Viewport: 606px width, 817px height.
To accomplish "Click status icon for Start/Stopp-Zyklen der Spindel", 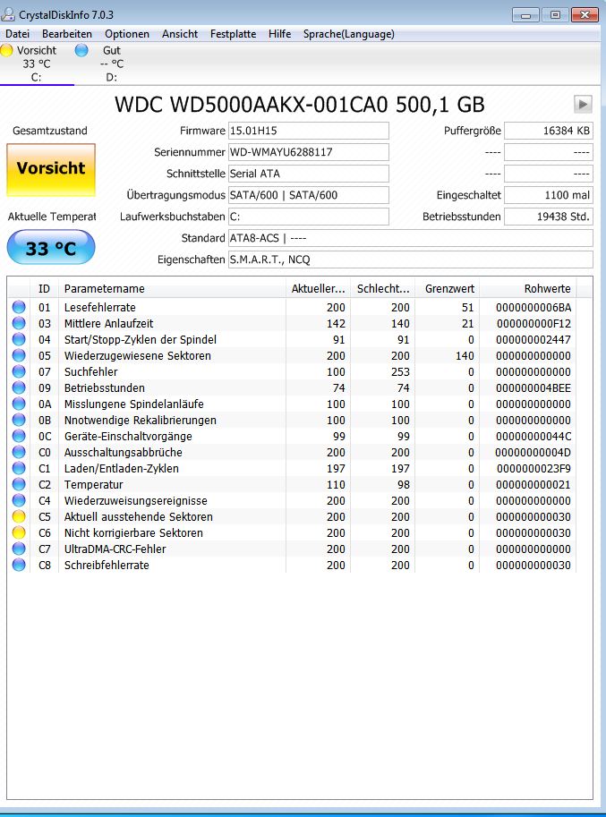I will pyautogui.click(x=19, y=339).
